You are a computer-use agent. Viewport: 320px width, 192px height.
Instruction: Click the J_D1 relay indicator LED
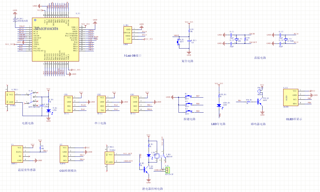click(149, 156)
